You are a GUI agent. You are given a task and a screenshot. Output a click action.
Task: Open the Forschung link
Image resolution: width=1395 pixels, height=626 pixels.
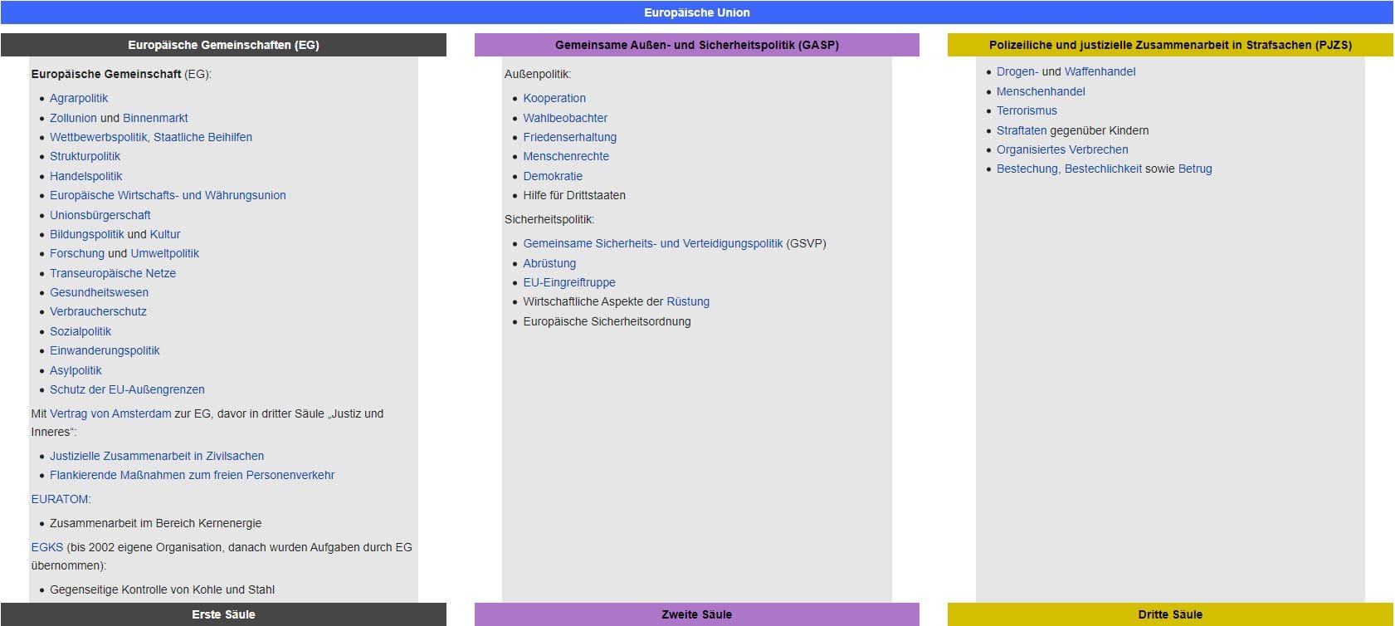pyautogui.click(x=77, y=253)
